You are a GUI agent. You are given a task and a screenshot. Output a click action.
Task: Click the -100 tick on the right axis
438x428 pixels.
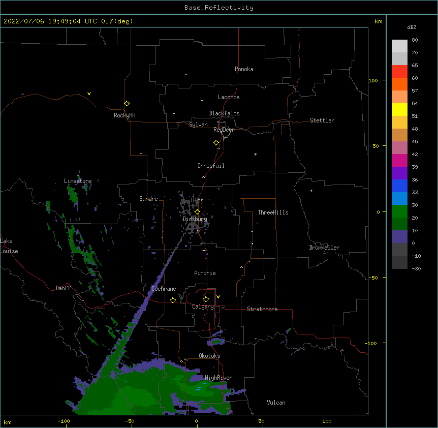[x=372, y=343]
